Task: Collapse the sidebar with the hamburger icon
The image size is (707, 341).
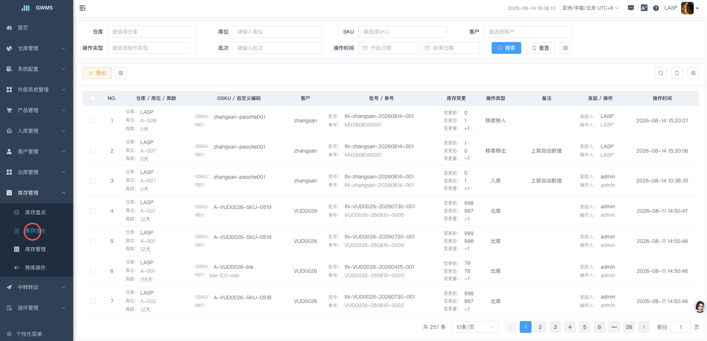Action: click(82, 8)
